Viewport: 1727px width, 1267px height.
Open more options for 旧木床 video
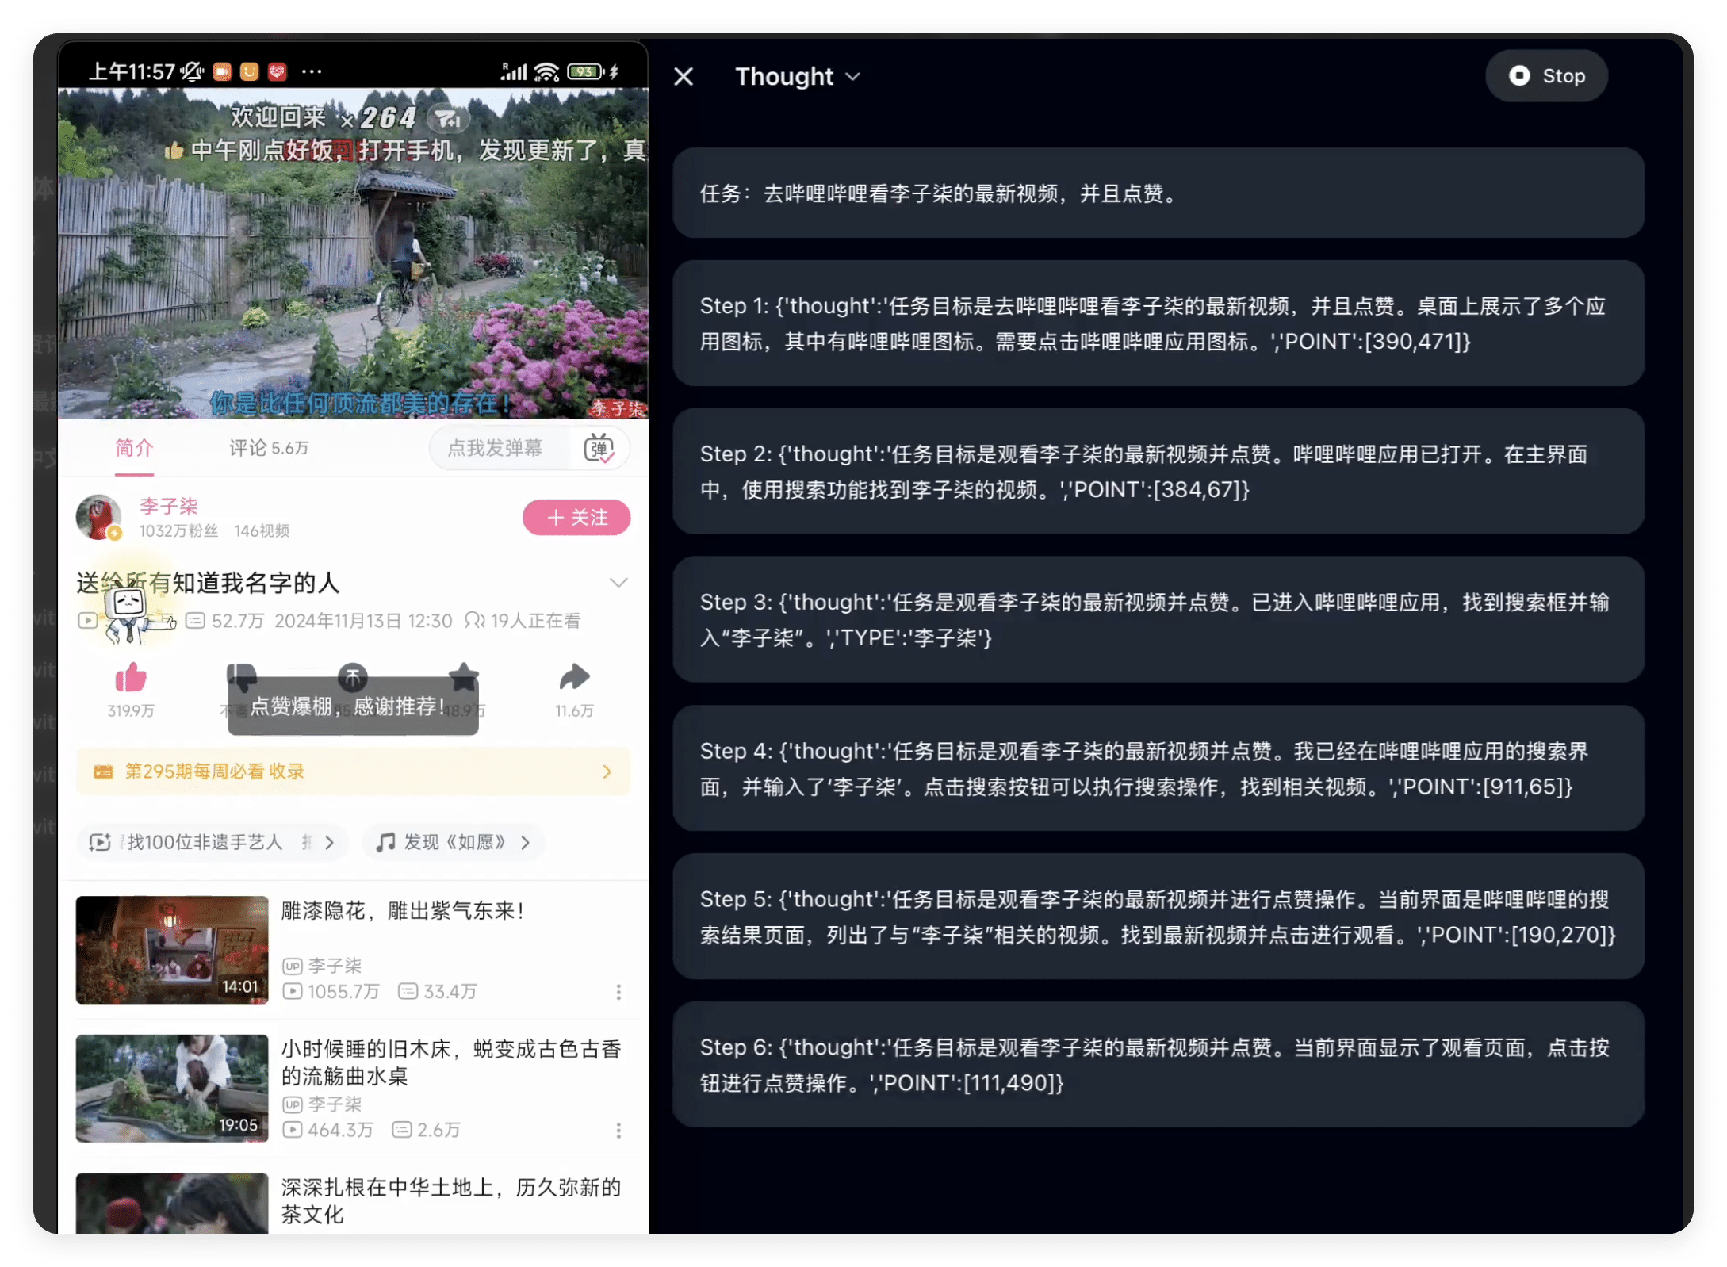click(618, 1130)
